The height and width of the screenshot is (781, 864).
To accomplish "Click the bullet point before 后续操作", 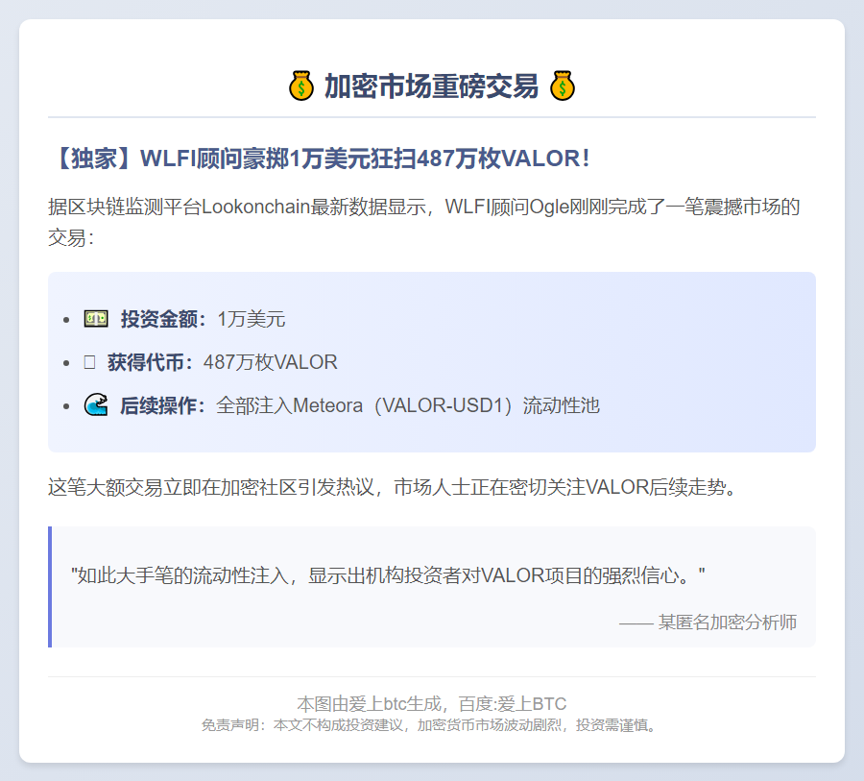I will click(x=65, y=404).
